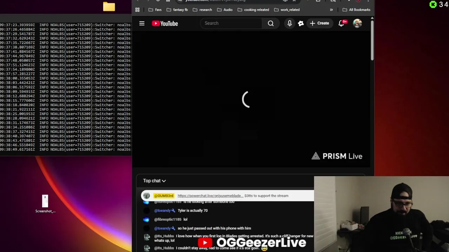This screenshot has width=449, height=252.
Task: Open the browser apps grid icon
Action: point(138,10)
